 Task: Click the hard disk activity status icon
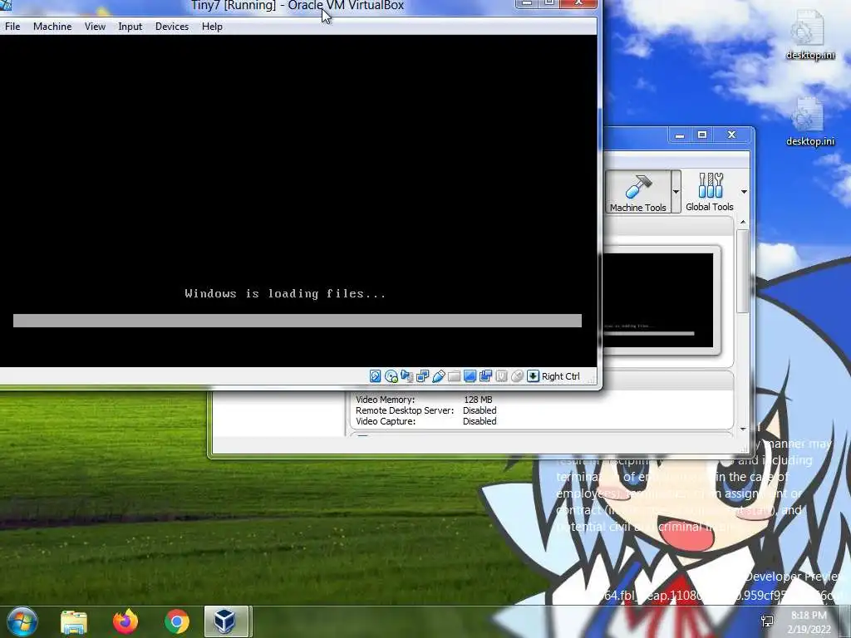(375, 376)
